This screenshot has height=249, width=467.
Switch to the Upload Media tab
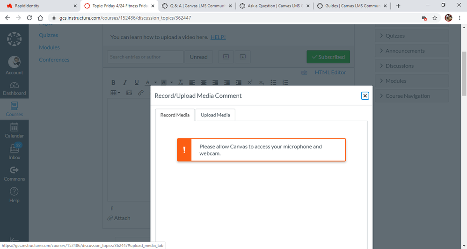(x=215, y=115)
